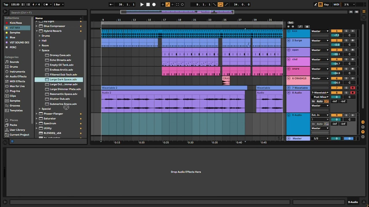Toggle the browser preview headphone button
The width and height of the screenshot is (369, 207).
[12, 141]
